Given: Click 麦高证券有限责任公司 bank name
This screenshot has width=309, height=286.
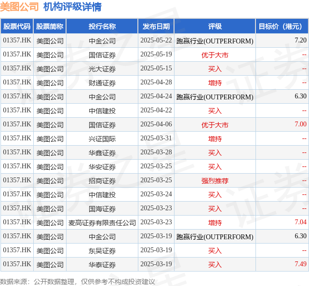Looking at the screenshot, I should pos(102,223).
